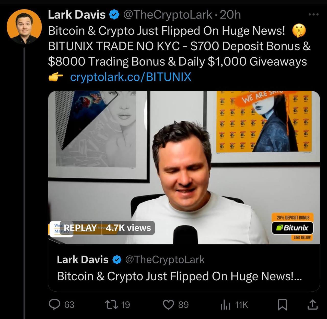This screenshot has height=319, width=327.
Task: Open the three-dot more options menu
Action: (314, 15)
